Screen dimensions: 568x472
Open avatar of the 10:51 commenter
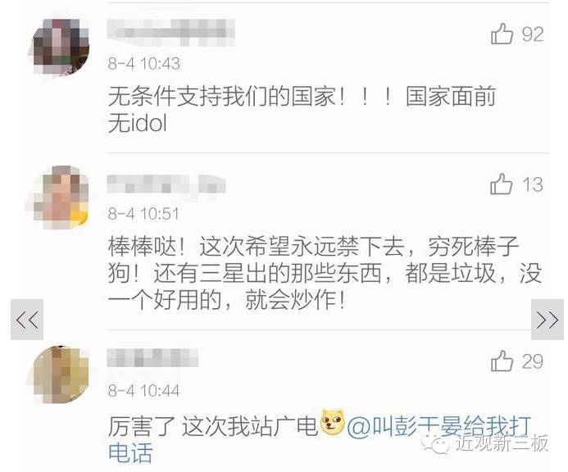tap(61, 197)
